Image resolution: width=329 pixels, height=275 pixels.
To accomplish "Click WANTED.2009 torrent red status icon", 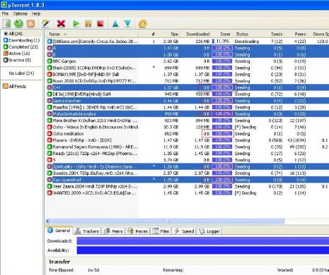I will 50,192.
